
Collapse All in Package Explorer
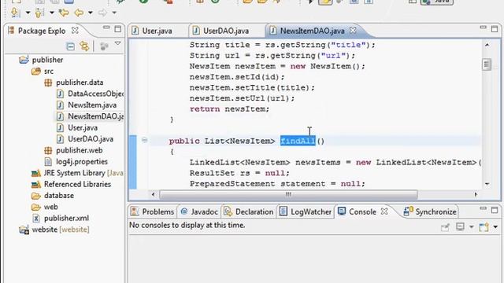click(70, 46)
